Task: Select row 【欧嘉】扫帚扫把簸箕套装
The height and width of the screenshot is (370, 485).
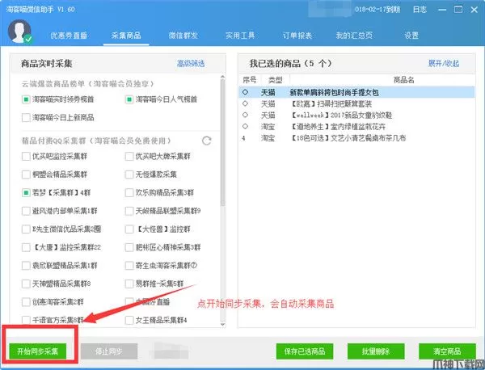Action: 357,104
